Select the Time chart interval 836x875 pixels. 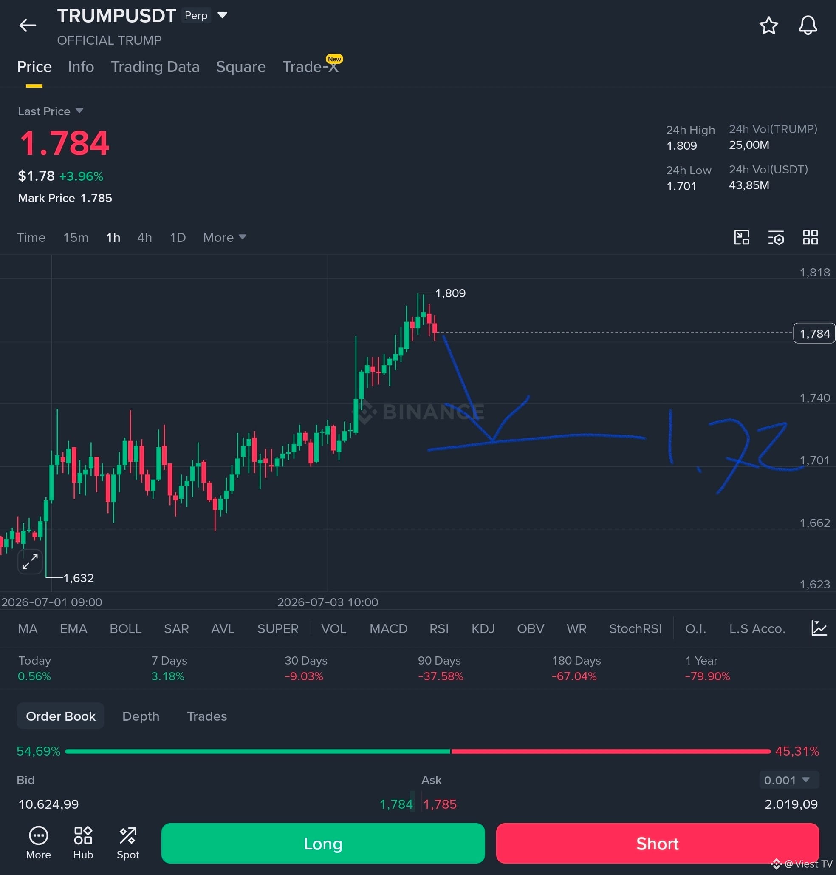point(31,237)
